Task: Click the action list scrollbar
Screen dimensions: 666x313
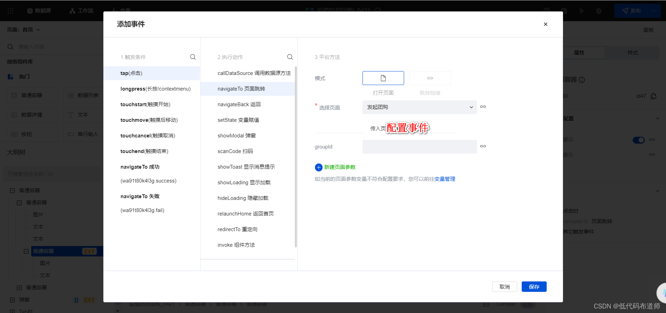Action: pyautogui.click(x=296, y=156)
